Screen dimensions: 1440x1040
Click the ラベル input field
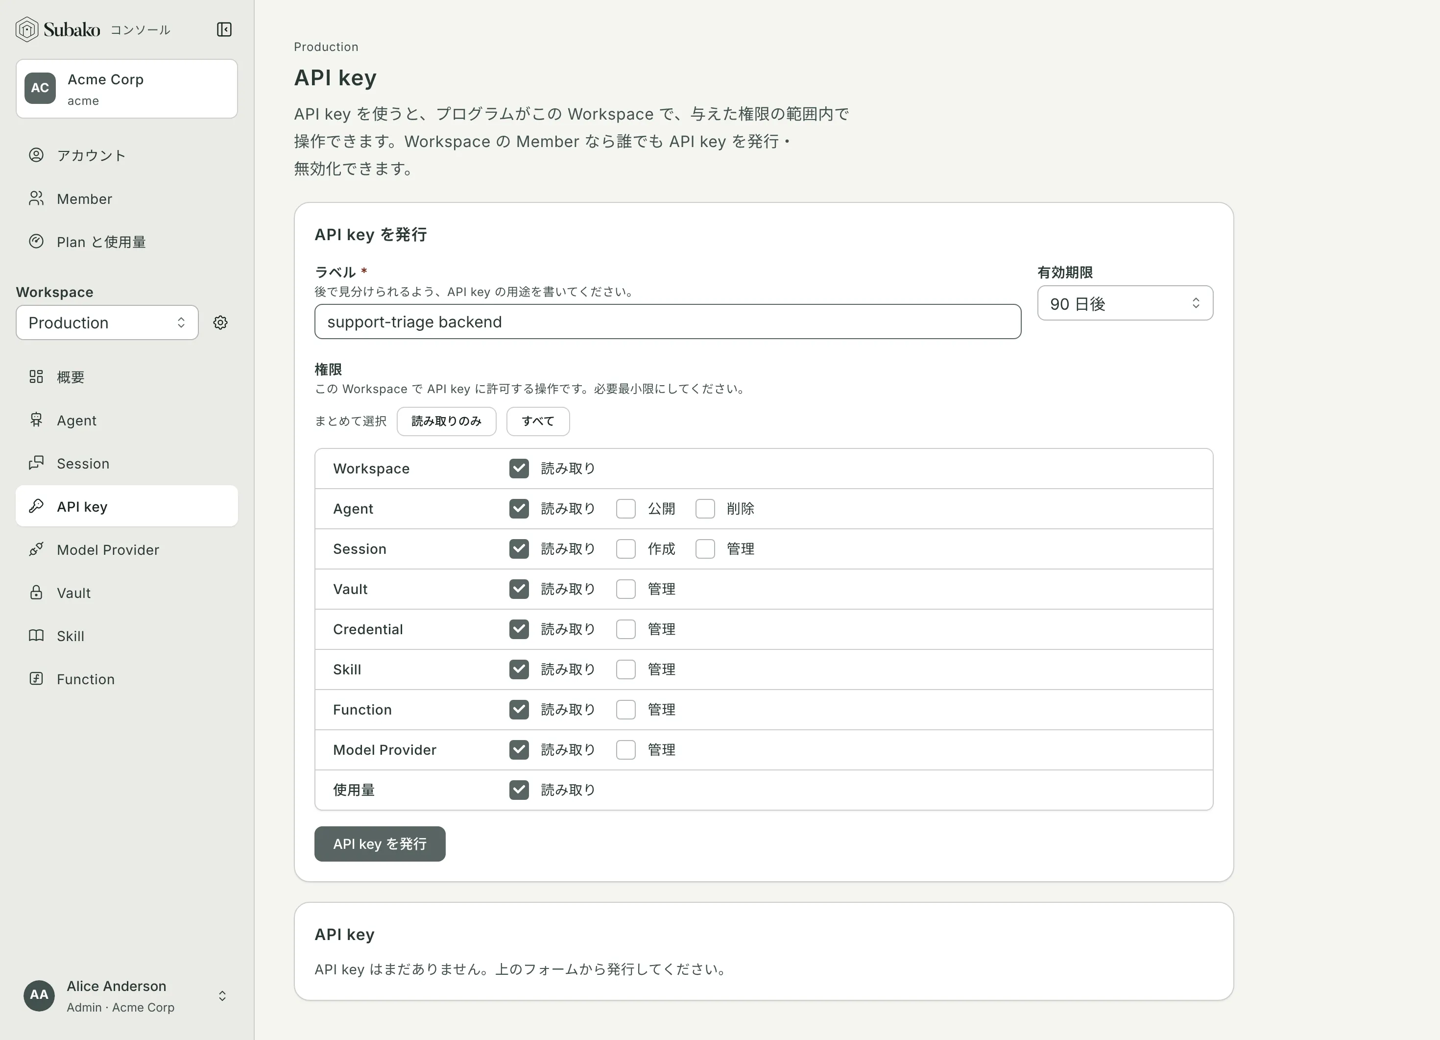pyautogui.click(x=667, y=322)
